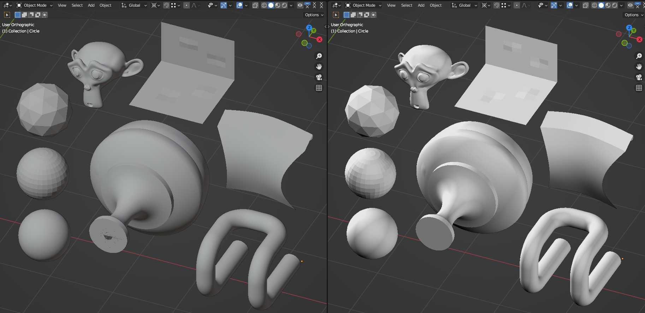Toggle proportional editing in left viewport
Image resolution: width=645 pixels, height=313 pixels.
click(x=187, y=5)
